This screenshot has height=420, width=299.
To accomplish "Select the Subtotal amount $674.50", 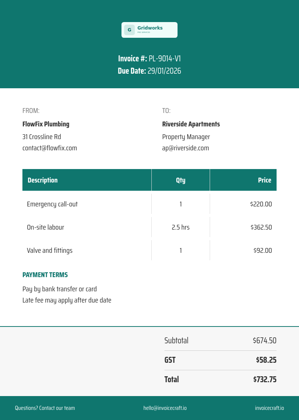I will coord(265,340).
